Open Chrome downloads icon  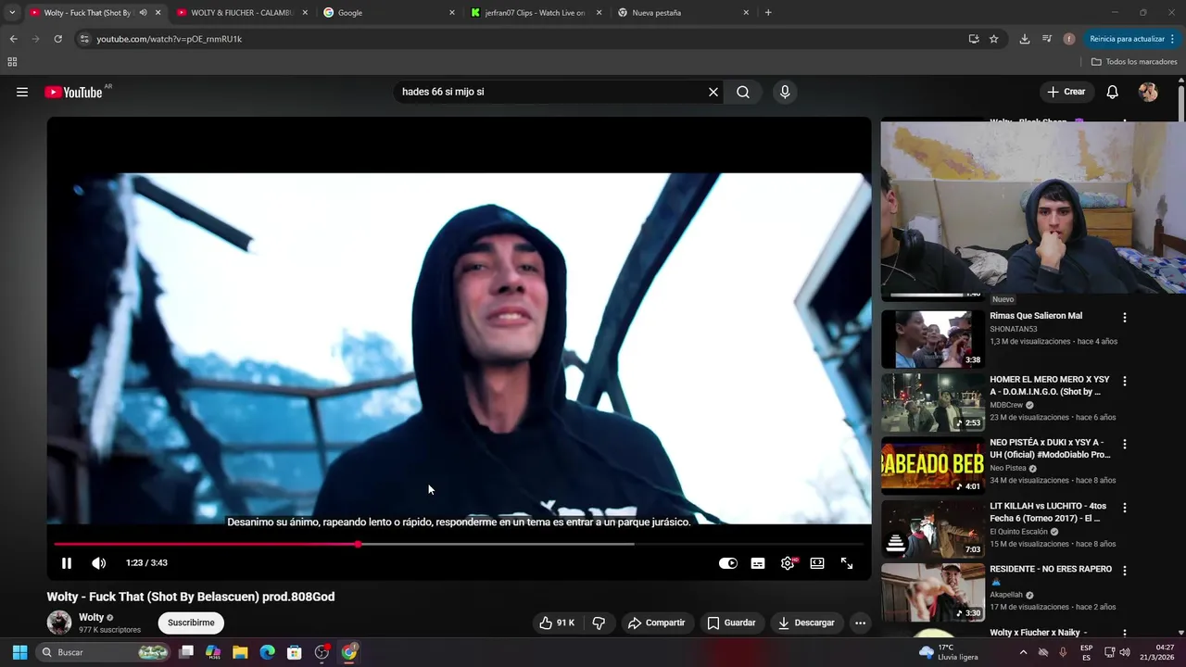tap(1025, 39)
